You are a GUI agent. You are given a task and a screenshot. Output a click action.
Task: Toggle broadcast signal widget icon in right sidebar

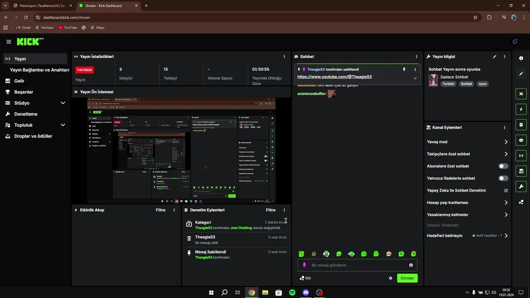click(521, 156)
